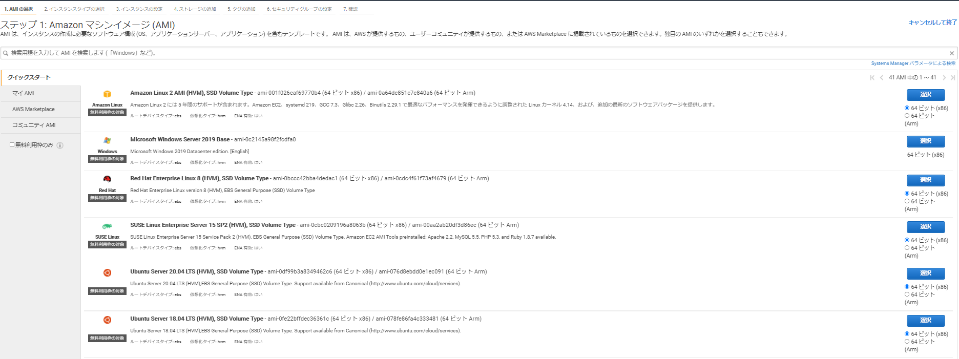This screenshot has width=959, height=359.
Task: Select 64-bit (x86) for Red Hat Enterprise Linux 8
Action: coord(907,194)
